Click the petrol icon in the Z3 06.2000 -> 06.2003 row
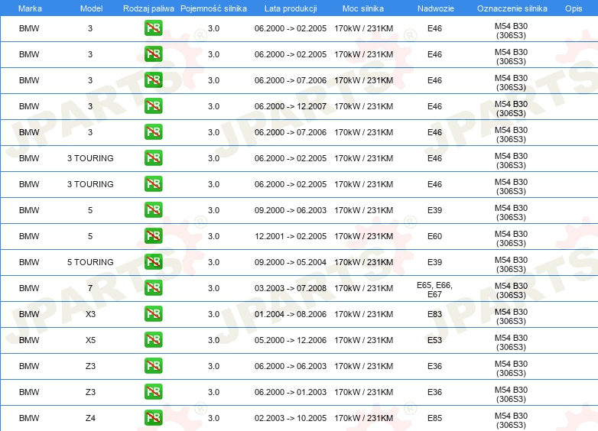This screenshot has width=598, height=431. click(153, 365)
